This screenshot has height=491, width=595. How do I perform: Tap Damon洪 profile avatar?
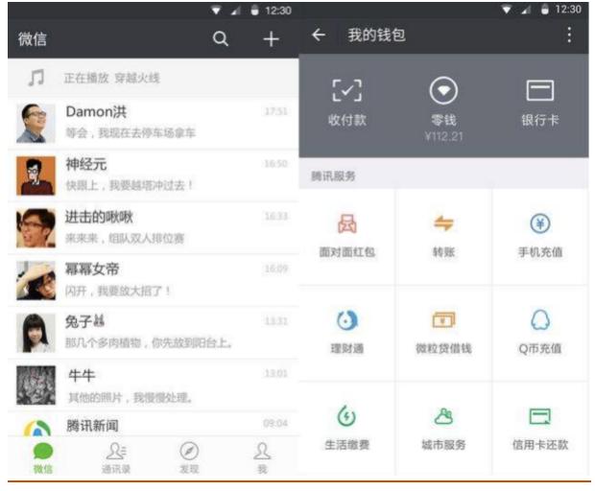pyautogui.click(x=36, y=123)
